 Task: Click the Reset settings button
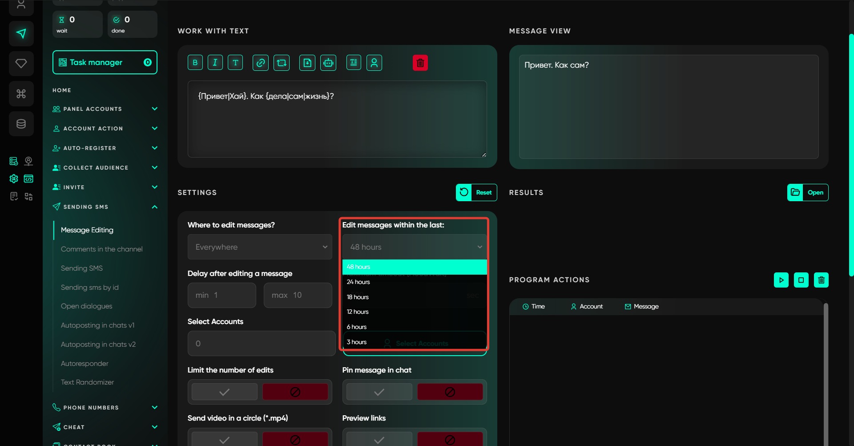[476, 192]
